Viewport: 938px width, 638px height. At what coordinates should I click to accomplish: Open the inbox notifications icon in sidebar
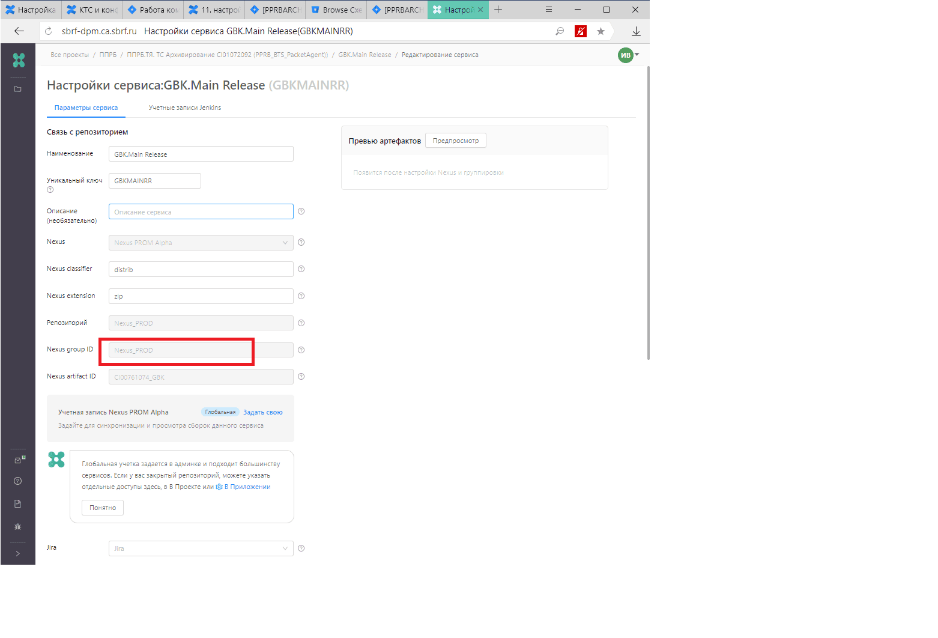[19, 460]
